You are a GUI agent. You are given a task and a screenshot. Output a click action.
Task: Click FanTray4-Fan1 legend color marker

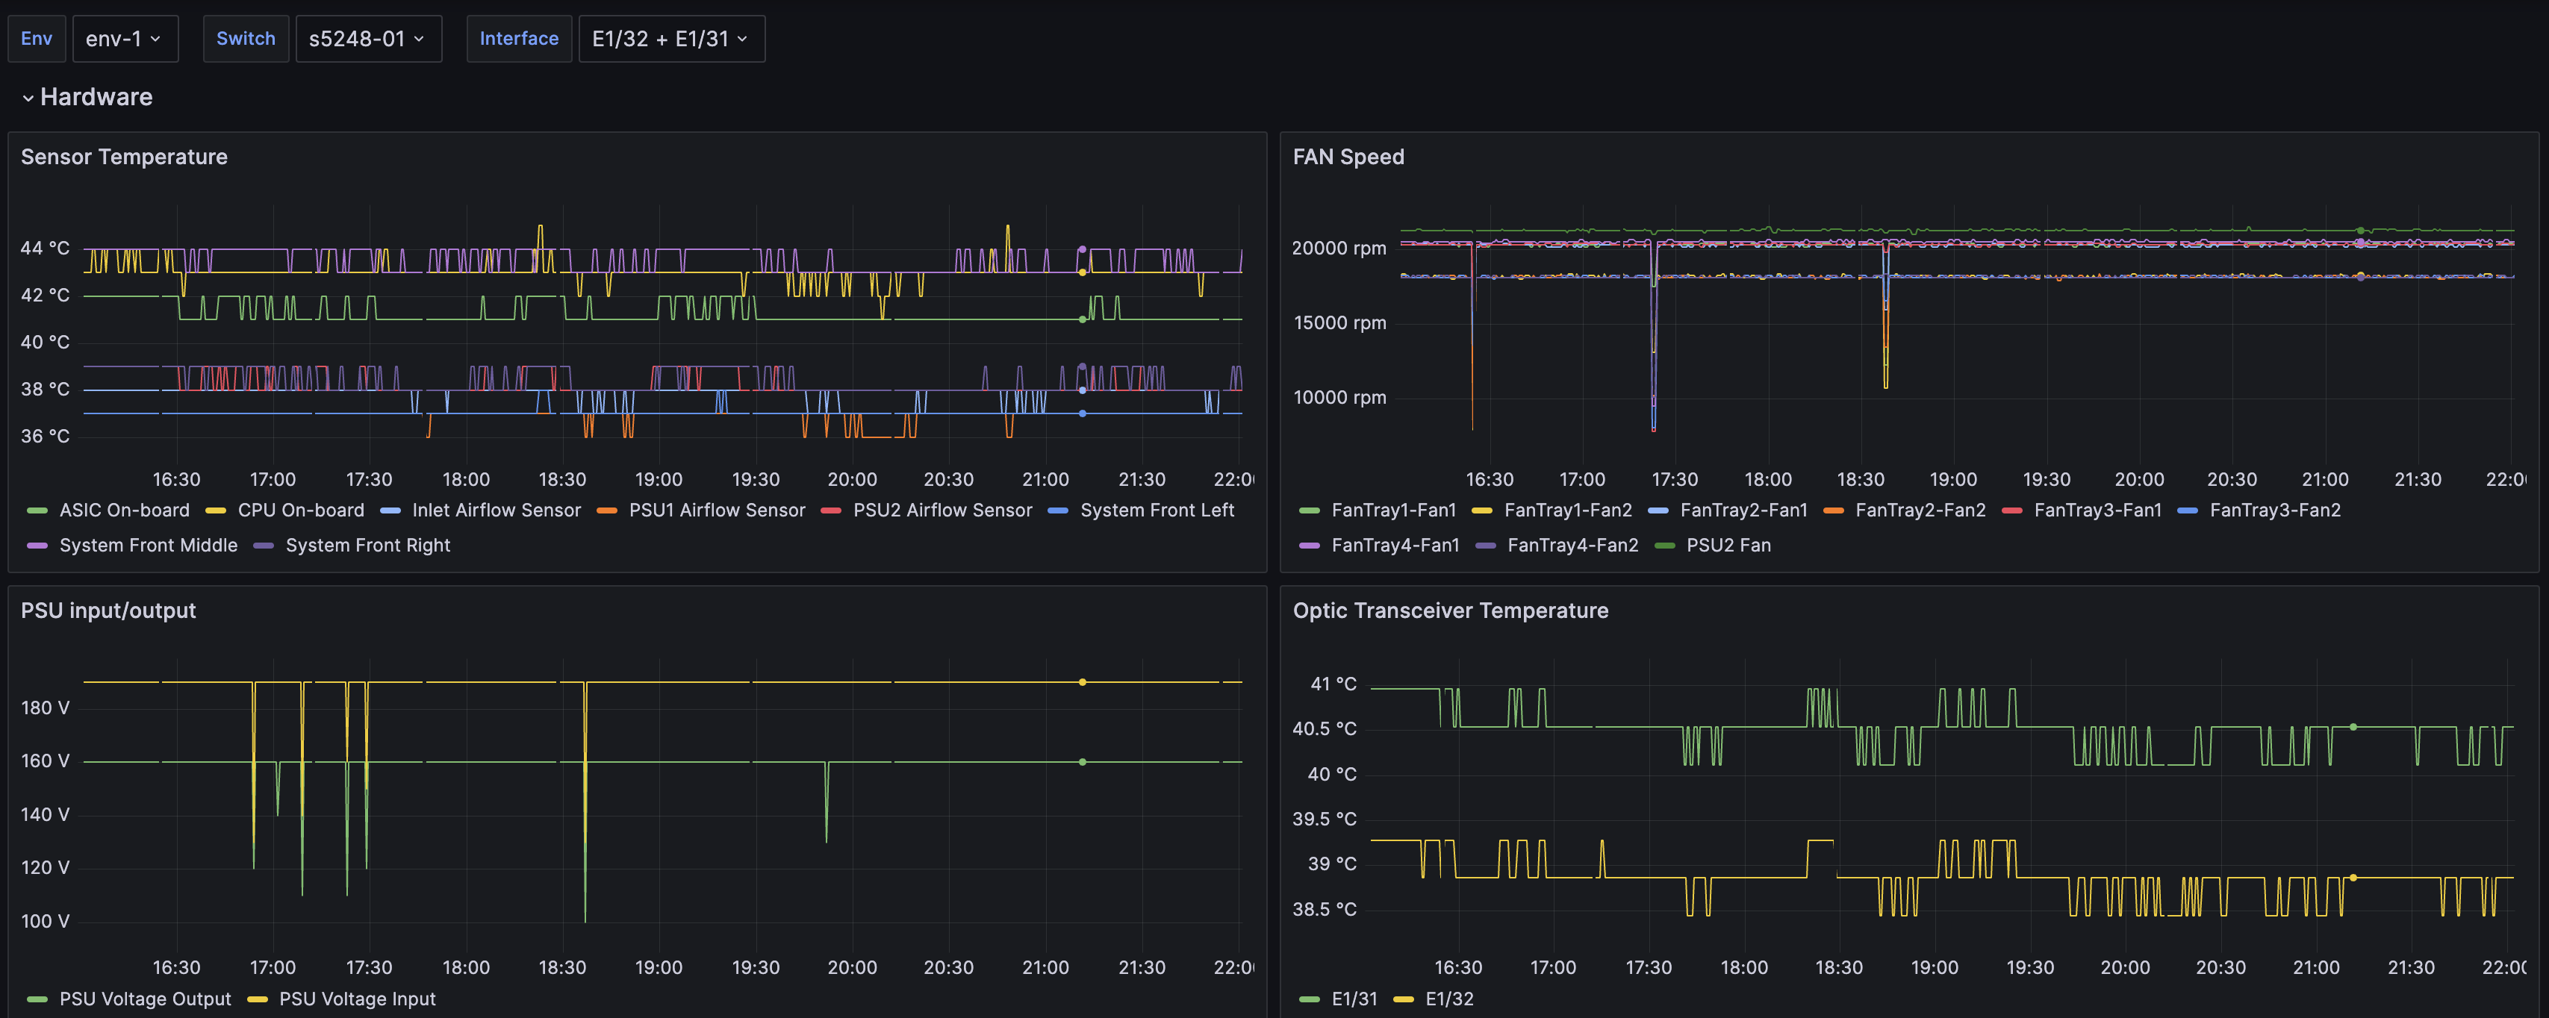(1309, 546)
